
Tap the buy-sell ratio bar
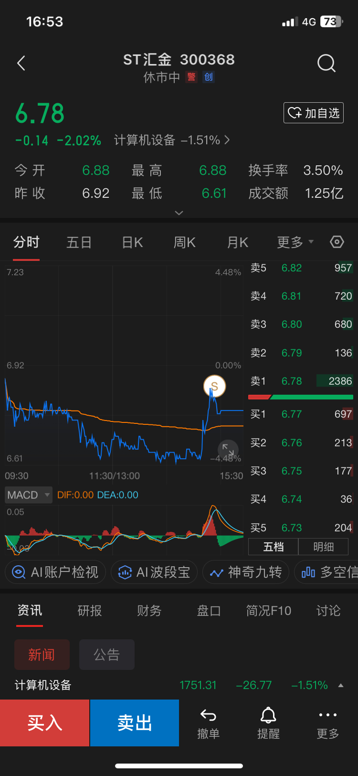301,397
